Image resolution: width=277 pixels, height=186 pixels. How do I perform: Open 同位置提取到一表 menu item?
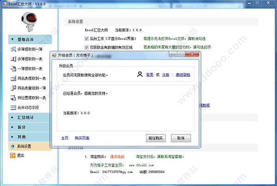pos(31,98)
